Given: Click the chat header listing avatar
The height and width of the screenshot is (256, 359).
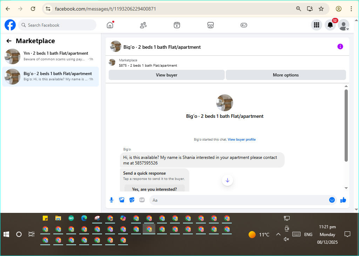Looking at the screenshot, I should (x=116, y=47).
